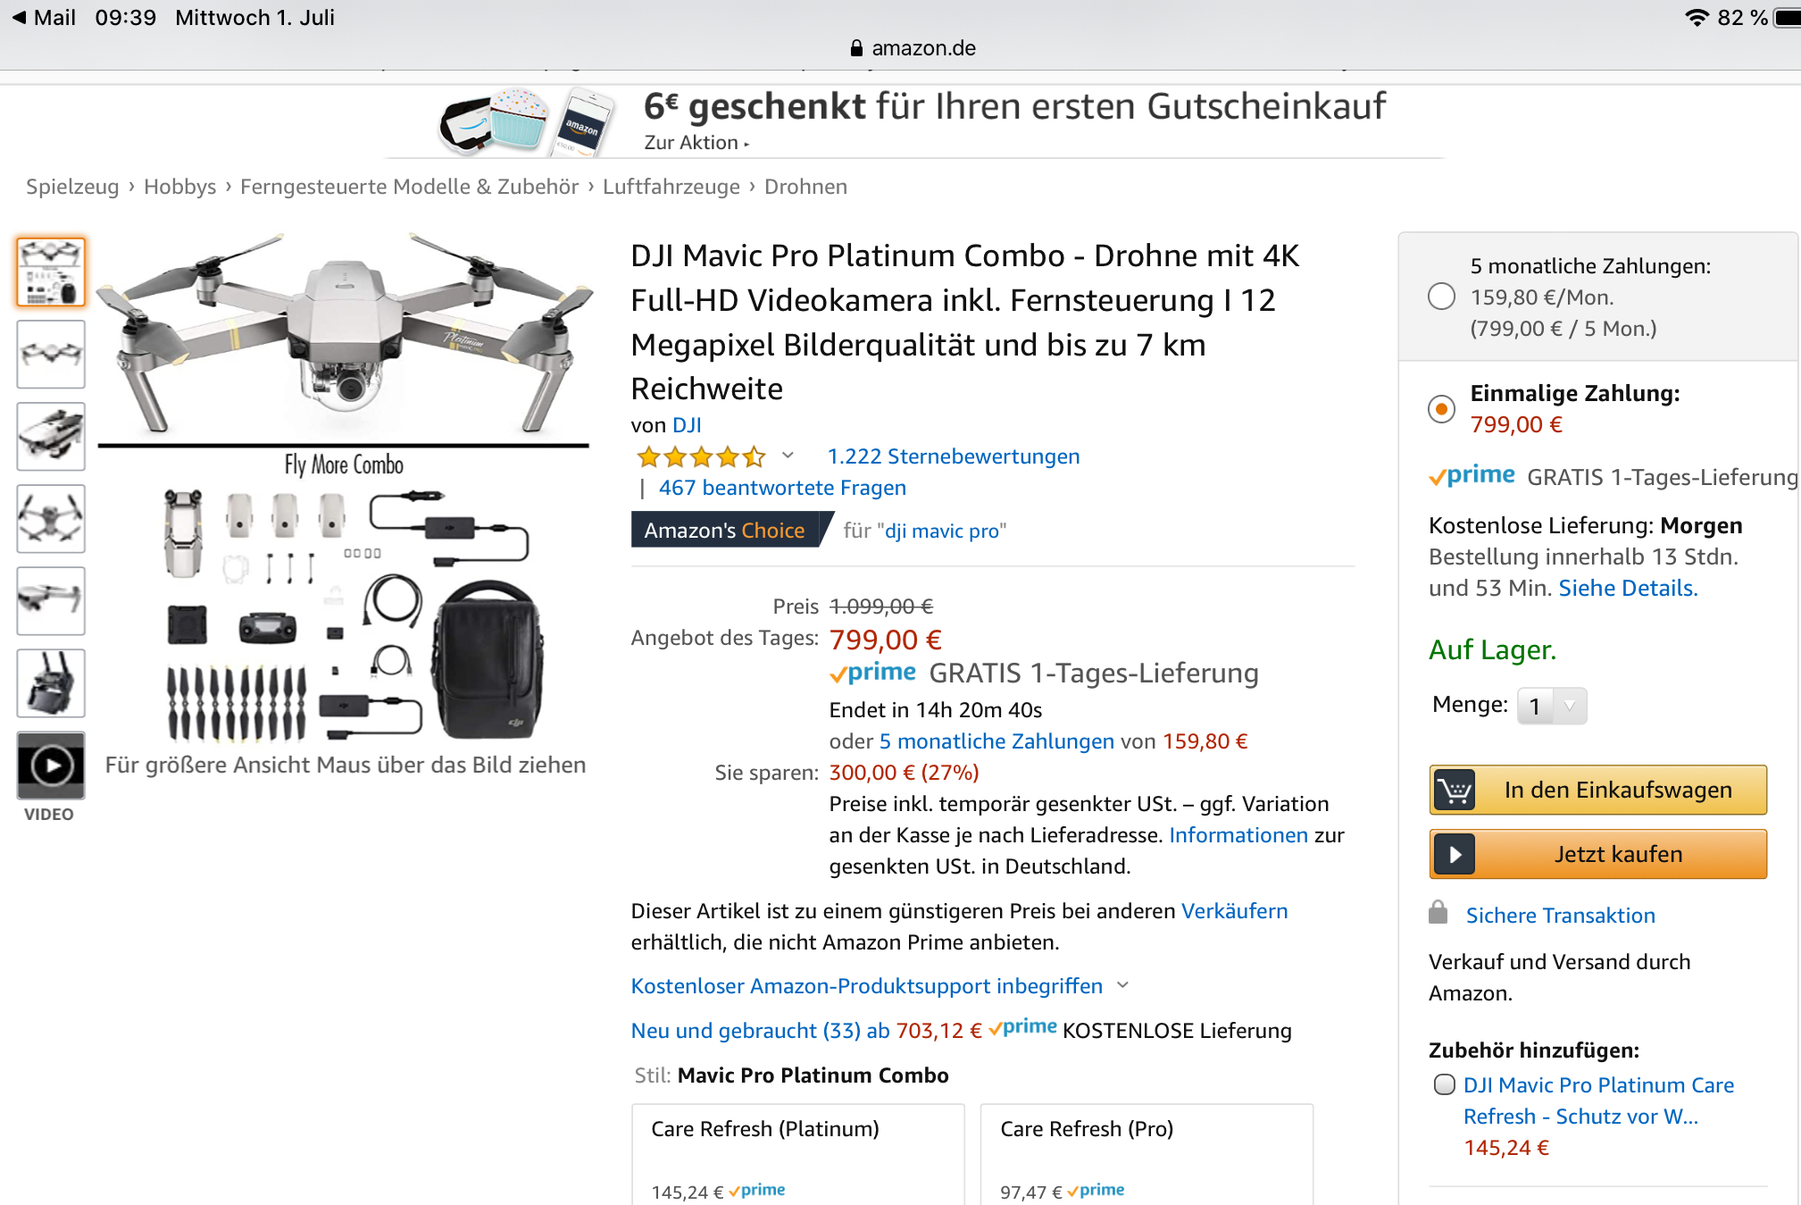Open the 467 beantwortete Fragen link
The image size is (1801, 1205).
pos(782,488)
